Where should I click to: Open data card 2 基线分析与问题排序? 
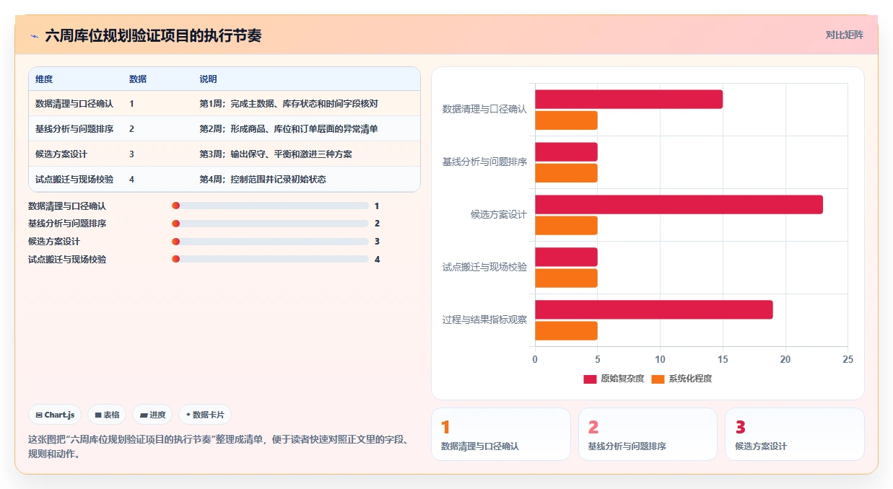(648, 434)
